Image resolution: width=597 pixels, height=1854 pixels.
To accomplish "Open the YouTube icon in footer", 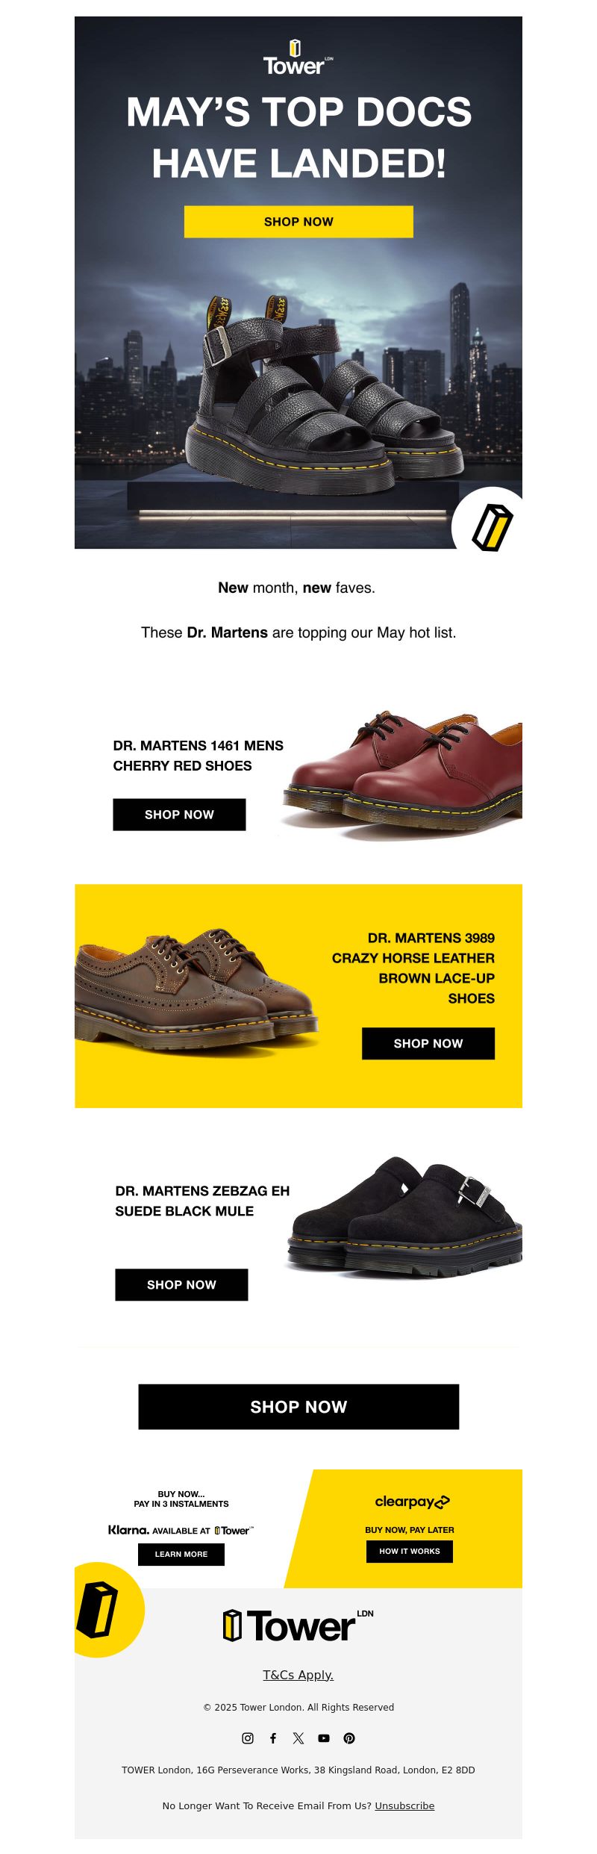I will [x=324, y=1738].
